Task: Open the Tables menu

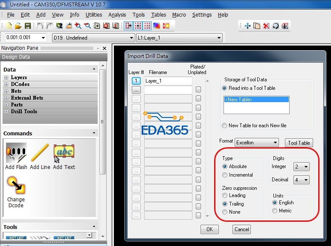Action: pos(159,15)
